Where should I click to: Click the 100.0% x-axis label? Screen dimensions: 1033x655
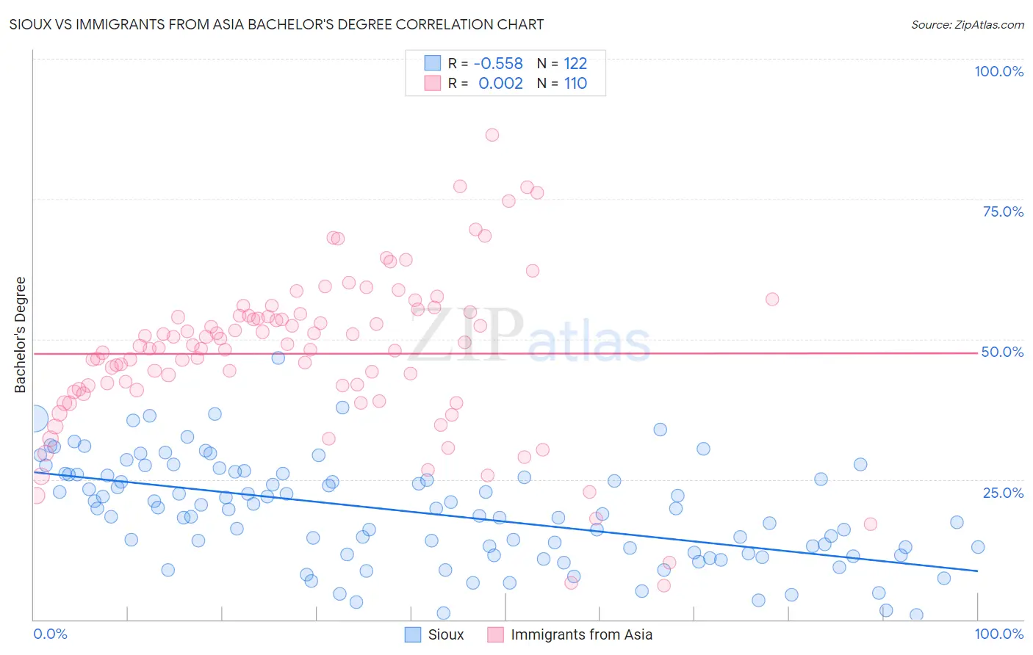tap(999, 634)
